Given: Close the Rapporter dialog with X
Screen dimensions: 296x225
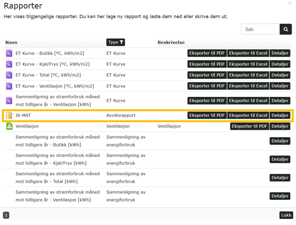Looking at the screenshot, I should click(x=290, y=4).
